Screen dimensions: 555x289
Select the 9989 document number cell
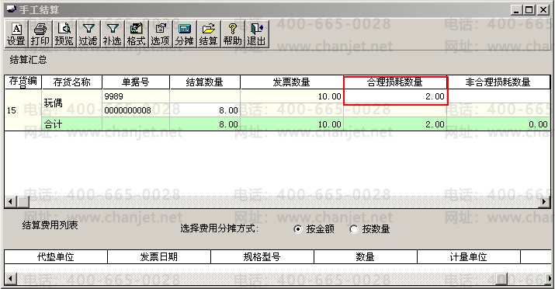(136, 96)
